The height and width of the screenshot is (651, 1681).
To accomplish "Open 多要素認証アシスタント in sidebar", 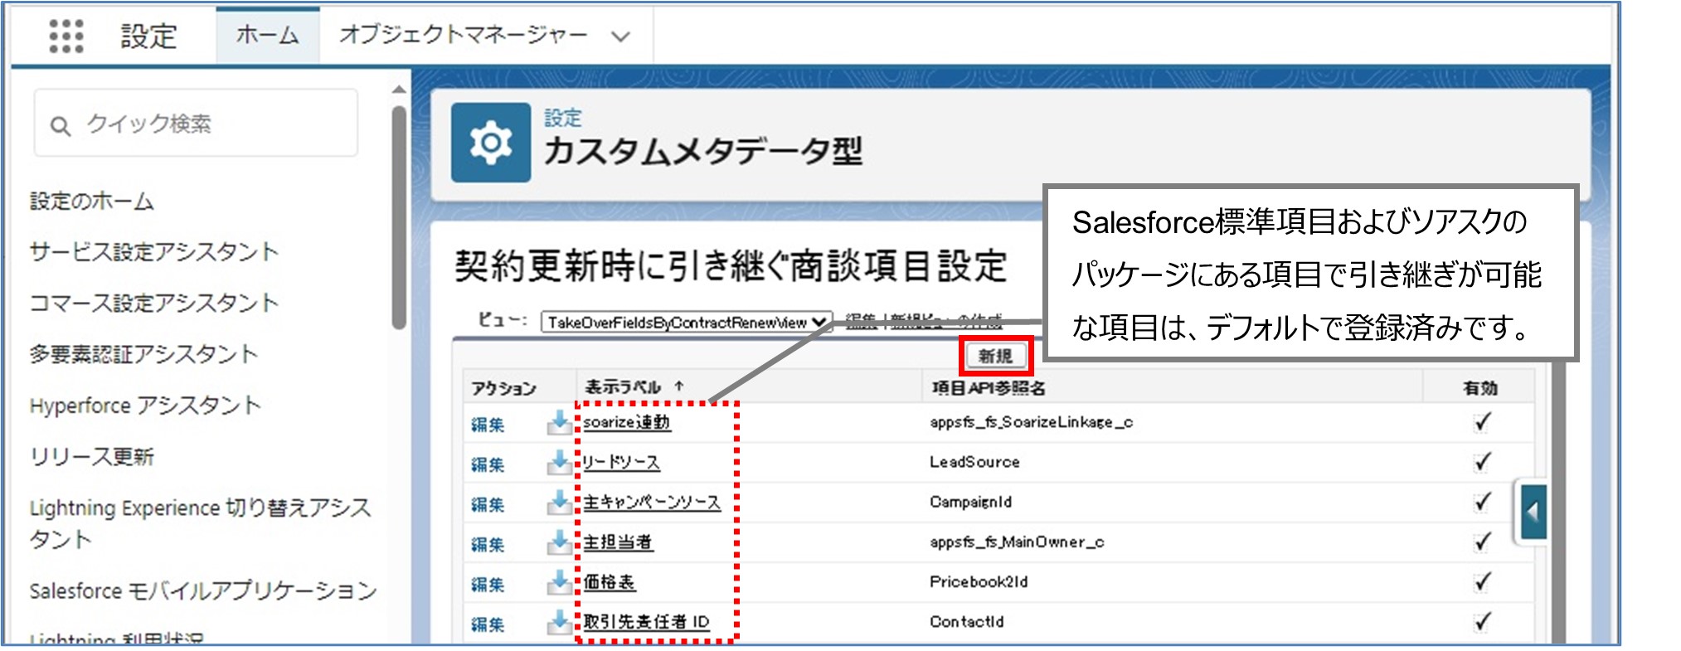I will 144,354.
